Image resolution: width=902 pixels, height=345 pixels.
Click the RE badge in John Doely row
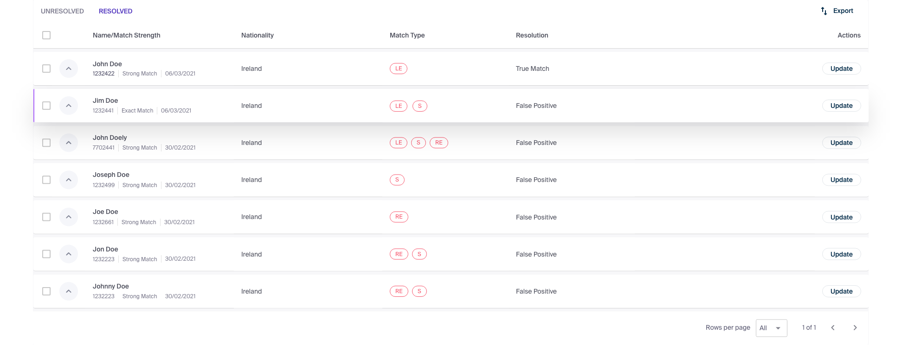click(x=439, y=143)
